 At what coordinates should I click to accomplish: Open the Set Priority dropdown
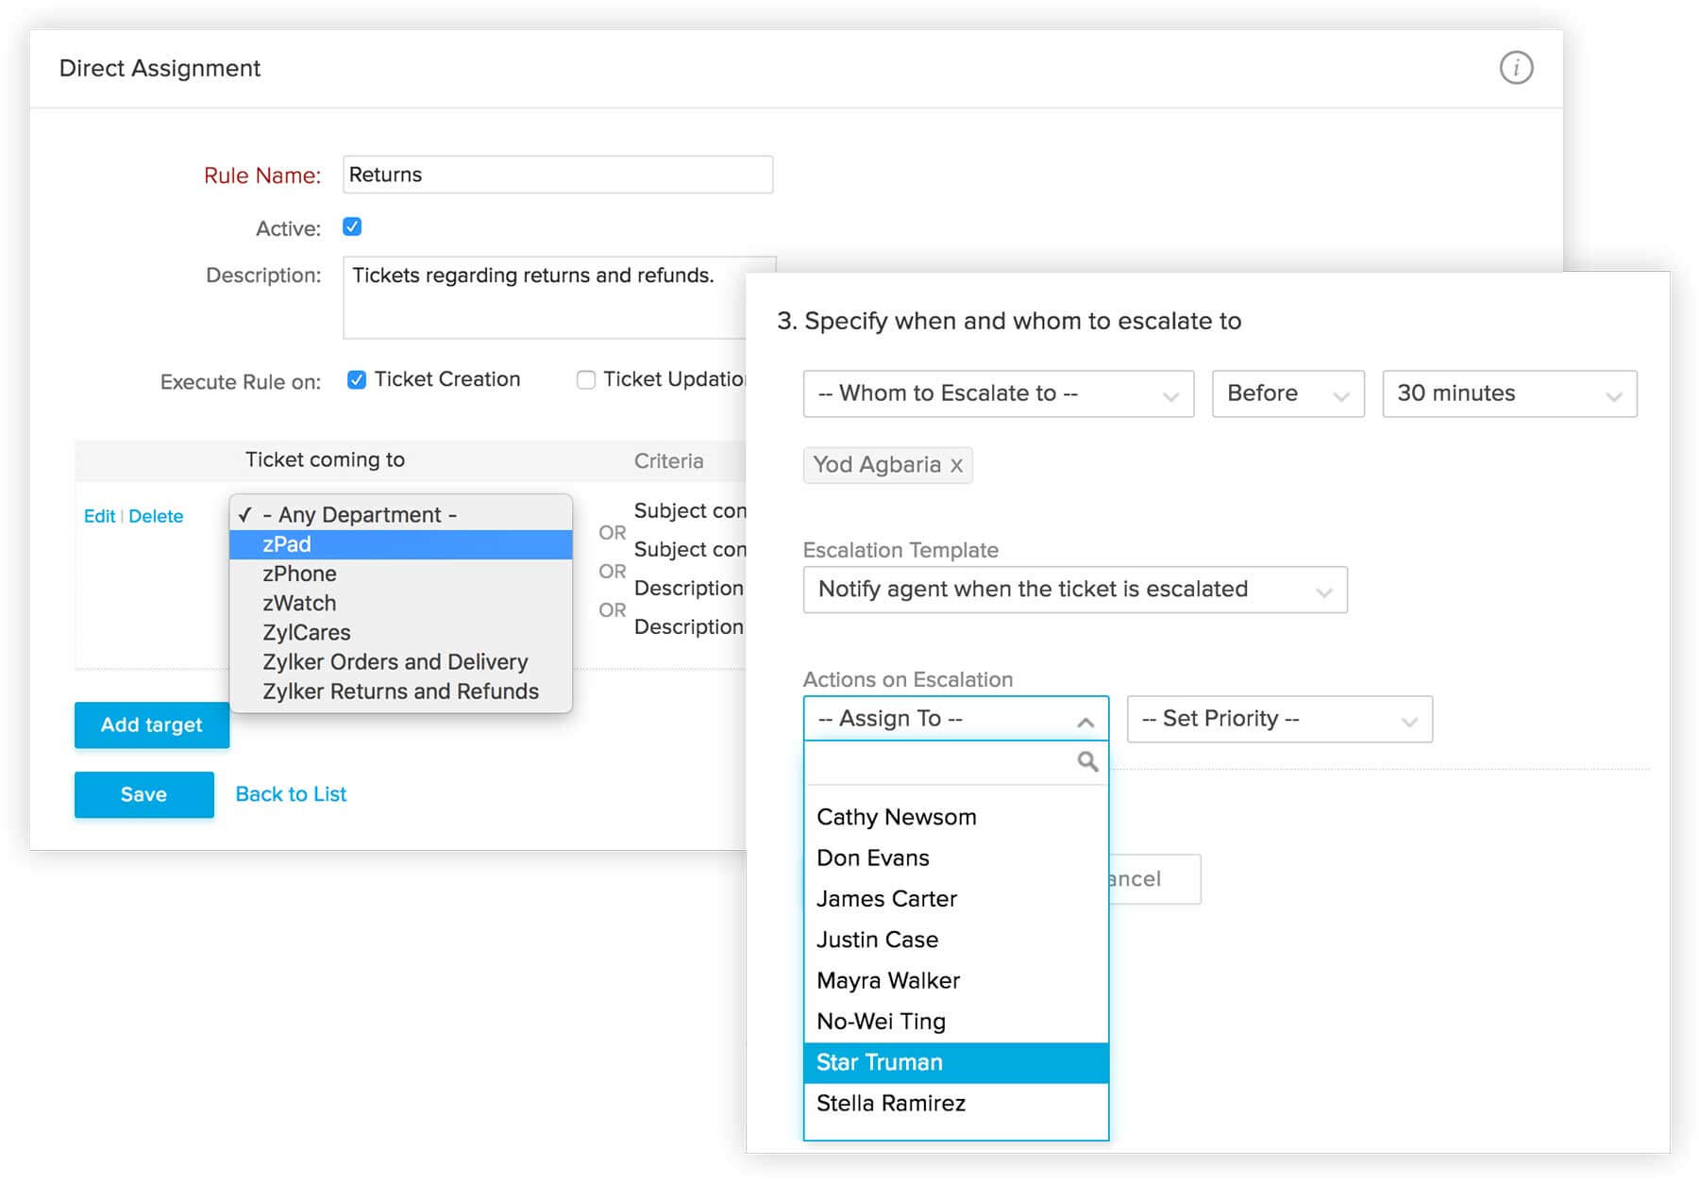[x=1278, y=718]
